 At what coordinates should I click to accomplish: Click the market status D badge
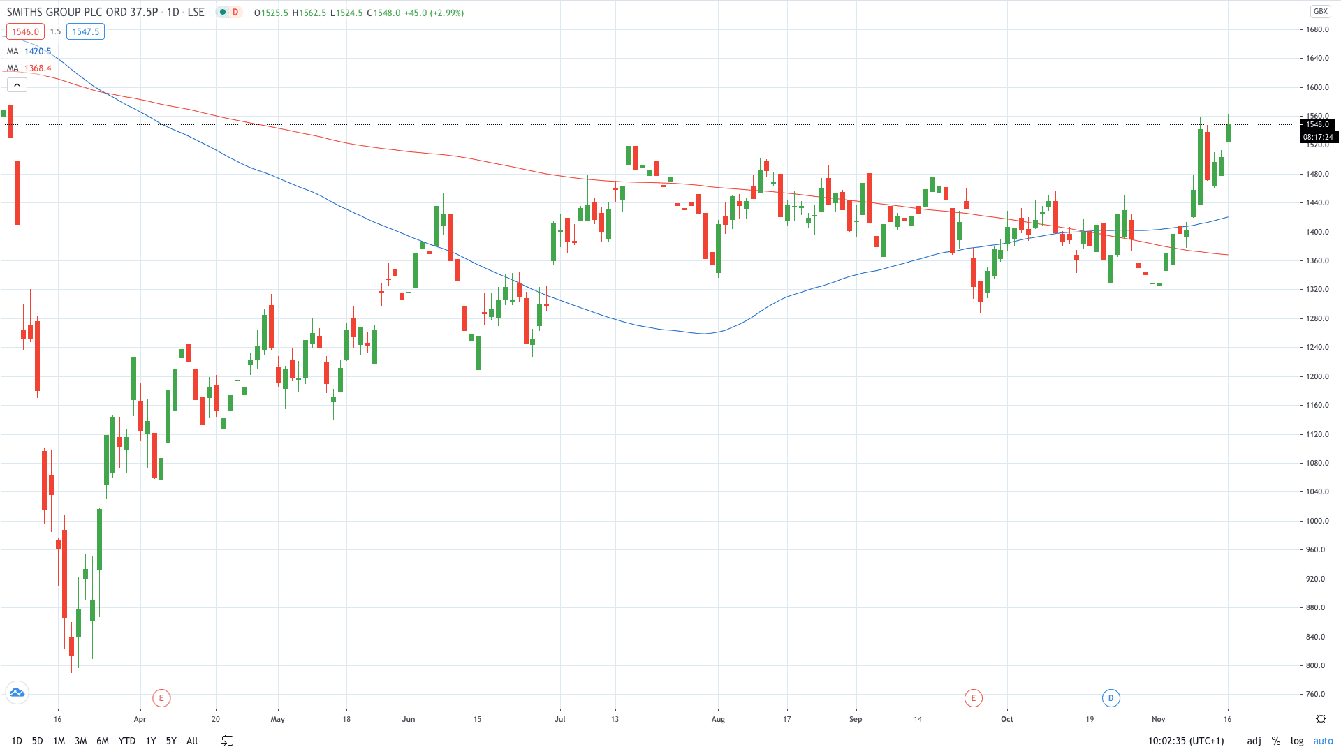pos(235,12)
